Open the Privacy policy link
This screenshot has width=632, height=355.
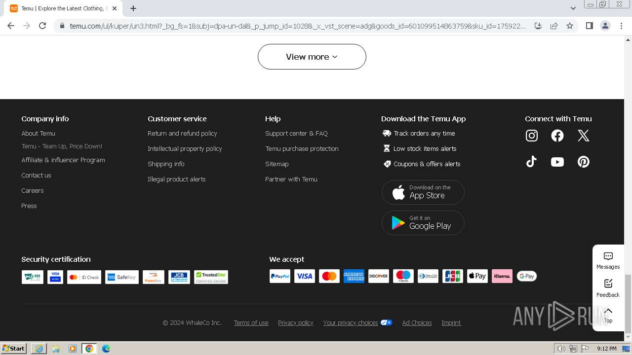(x=296, y=322)
